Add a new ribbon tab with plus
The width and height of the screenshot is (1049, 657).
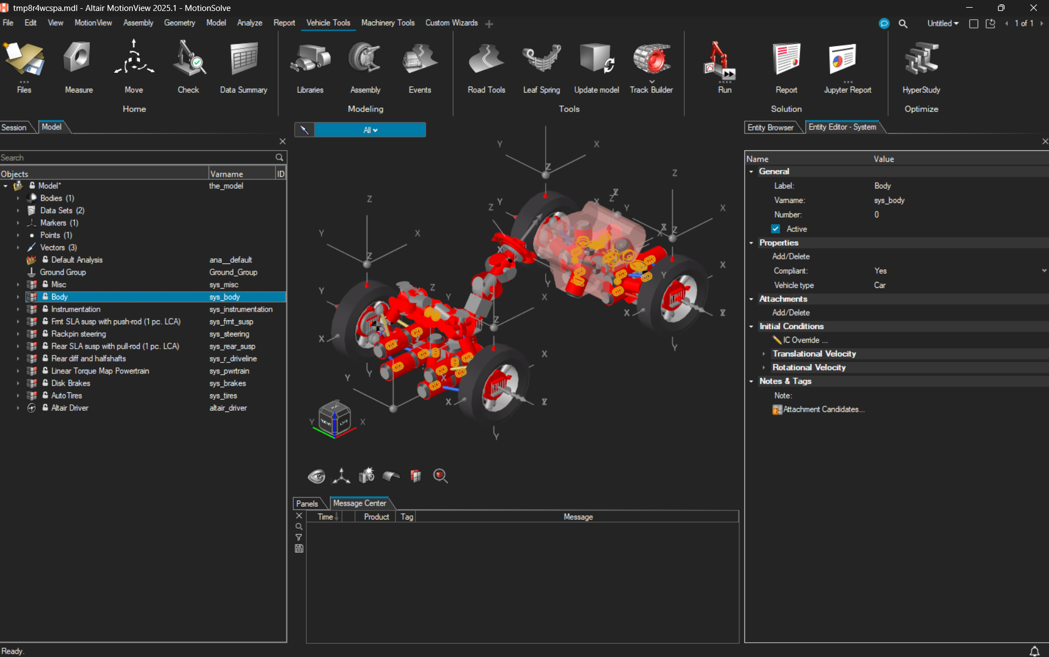tap(489, 24)
